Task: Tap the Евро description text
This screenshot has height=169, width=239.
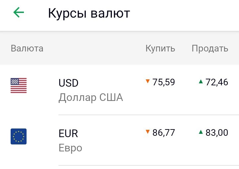Action: coord(70,148)
